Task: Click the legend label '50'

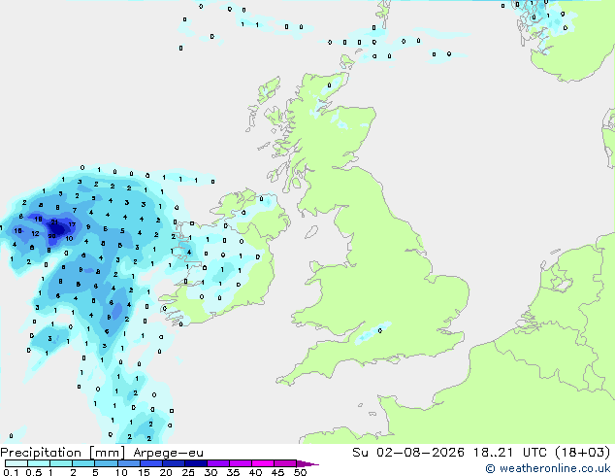Action: point(300,472)
